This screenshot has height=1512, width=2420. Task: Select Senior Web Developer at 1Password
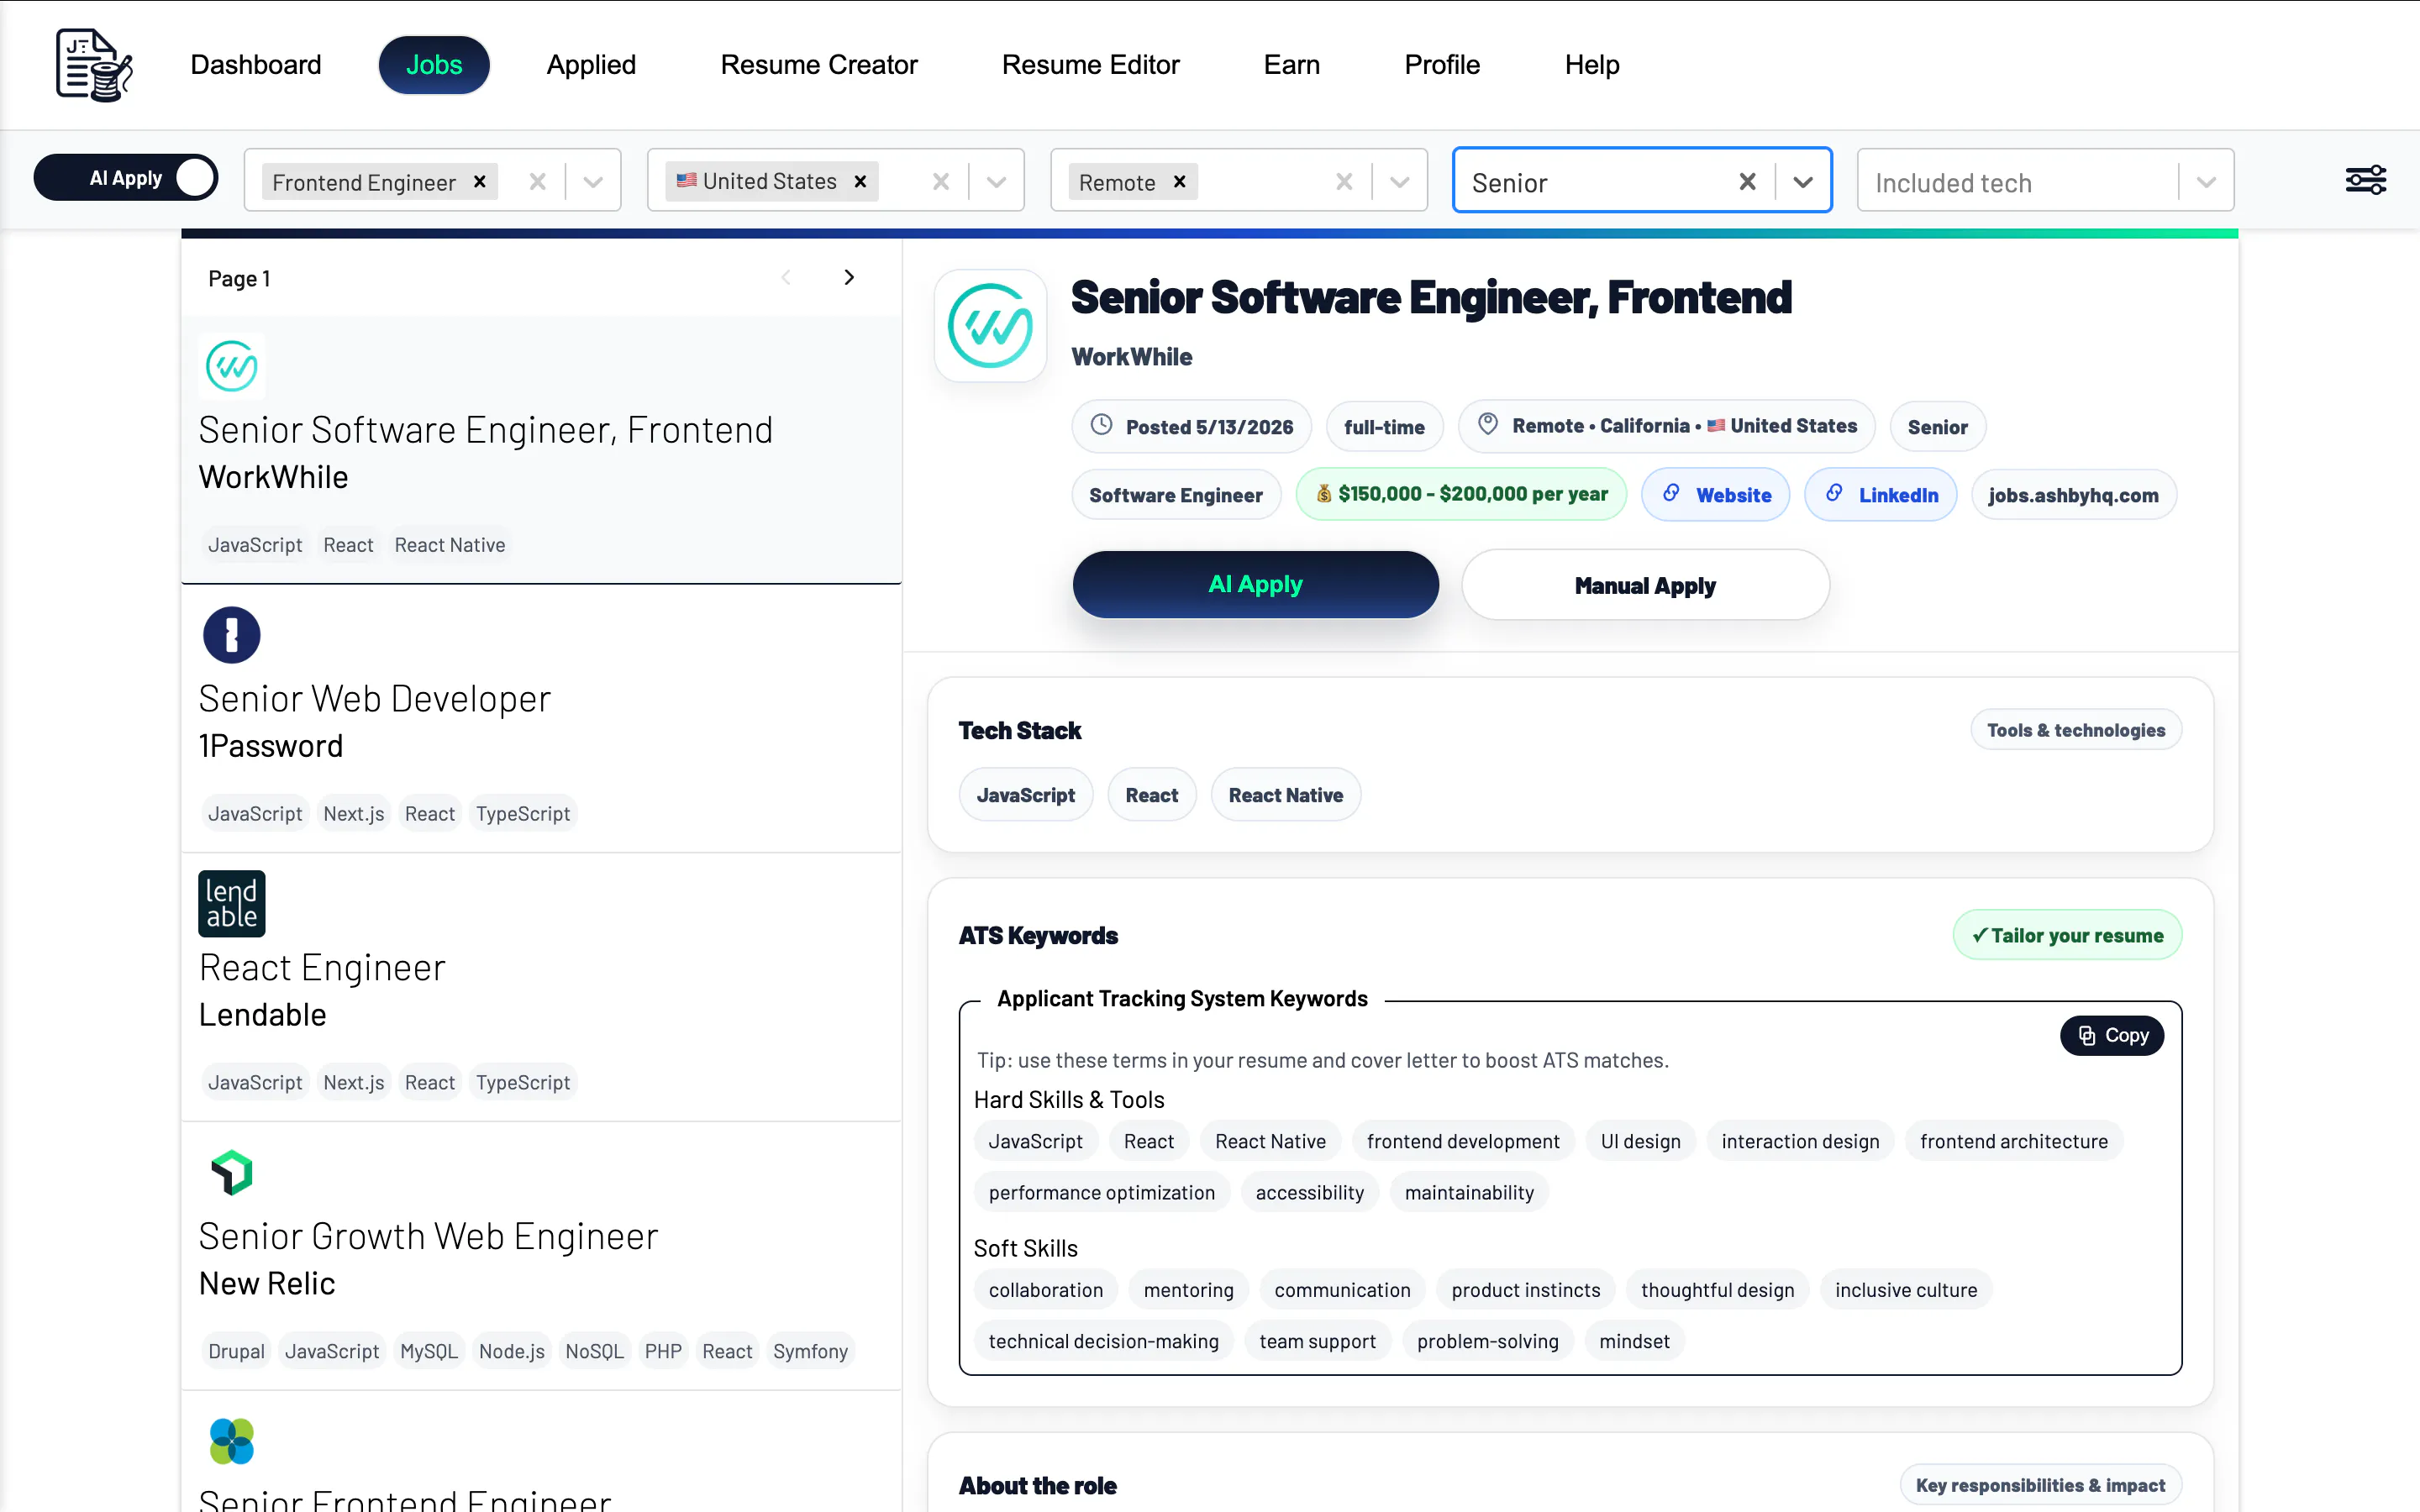tap(541, 718)
